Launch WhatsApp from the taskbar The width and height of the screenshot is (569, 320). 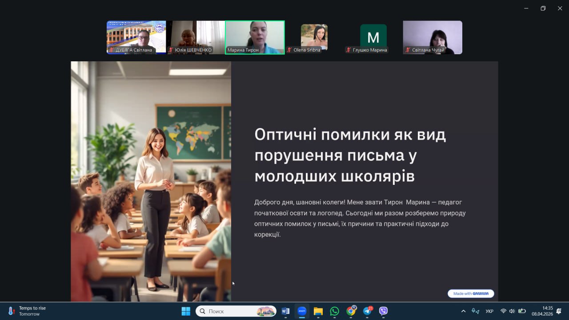pos(334,311)
